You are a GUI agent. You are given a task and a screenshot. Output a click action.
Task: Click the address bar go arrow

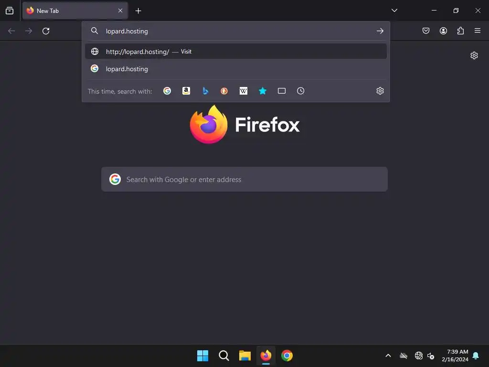pos(380,31)
